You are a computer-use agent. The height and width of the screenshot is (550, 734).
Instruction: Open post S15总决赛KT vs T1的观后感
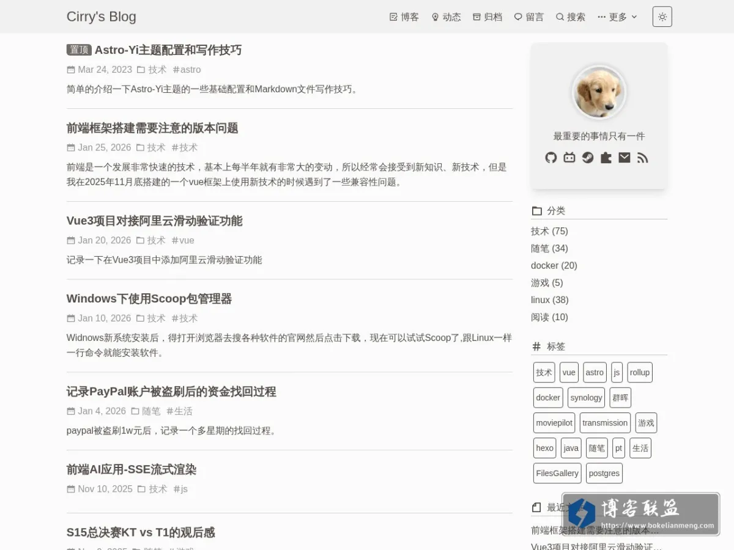point(141,532)
